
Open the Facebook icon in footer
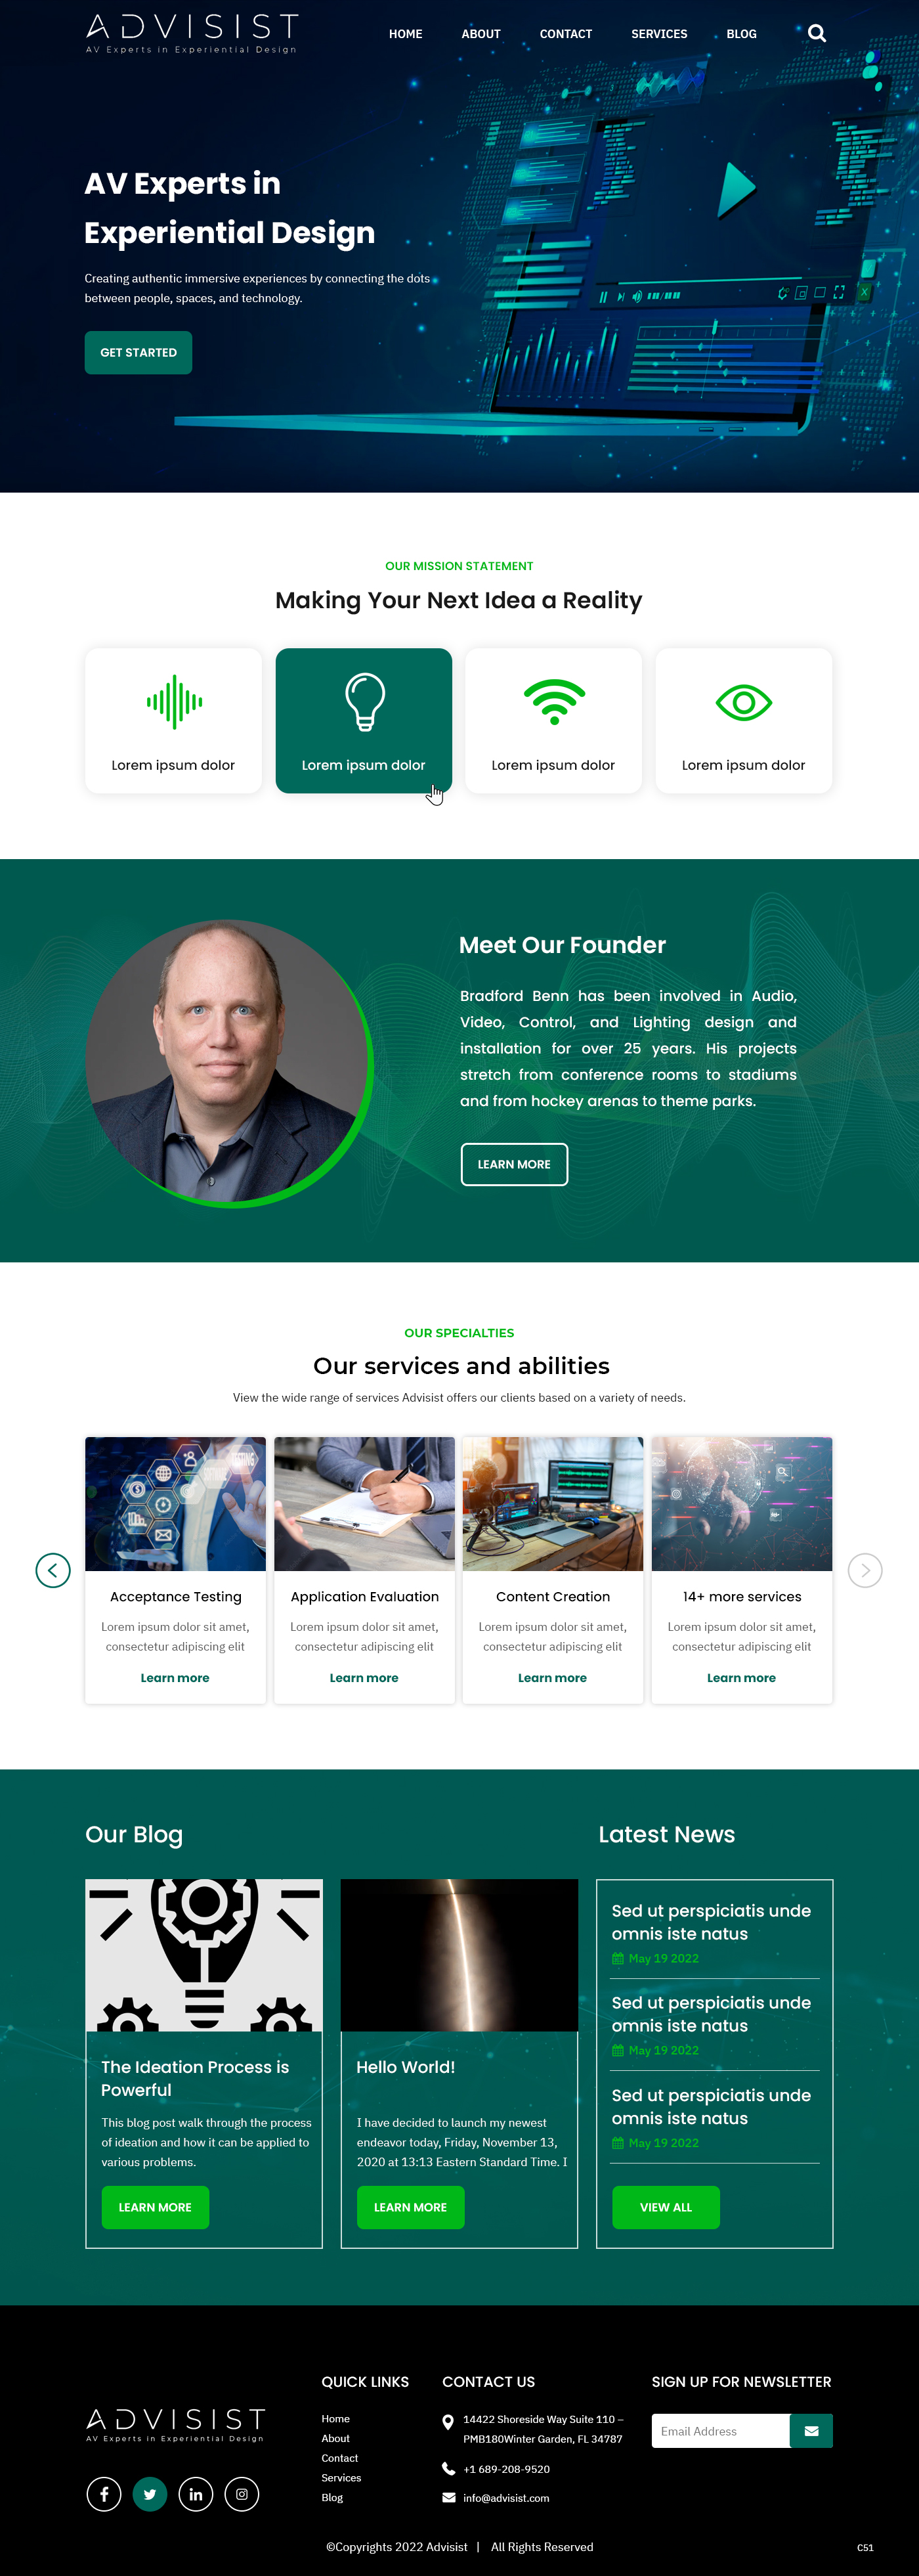104,2493
